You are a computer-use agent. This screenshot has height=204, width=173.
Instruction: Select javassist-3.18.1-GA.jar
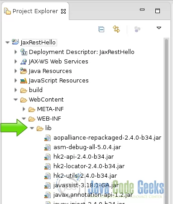86,185
